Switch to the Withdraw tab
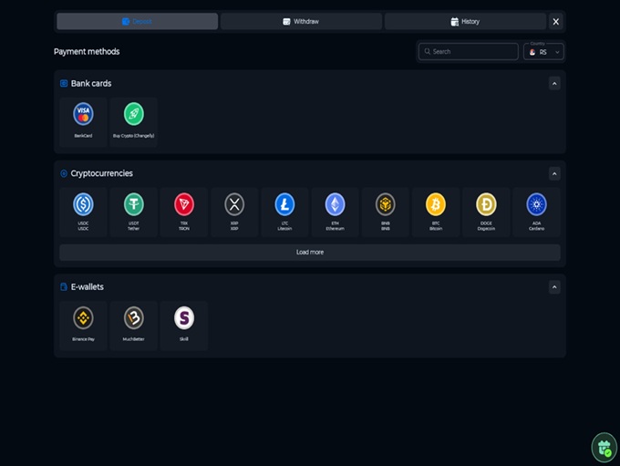This screenshot has width=620, height=466. point(300,21)
